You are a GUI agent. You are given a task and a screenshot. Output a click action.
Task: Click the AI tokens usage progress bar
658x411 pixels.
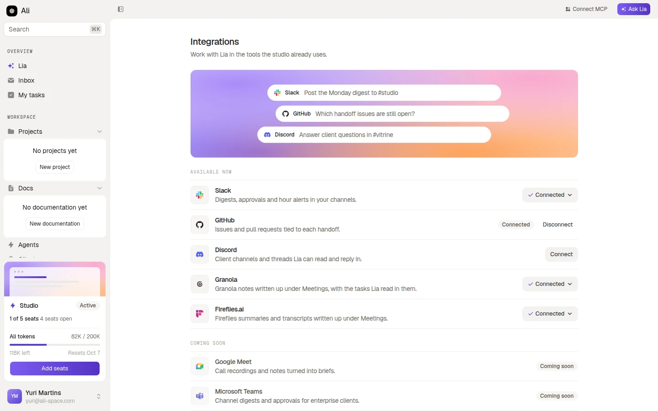pyautogui.click(x=55, y=345)
